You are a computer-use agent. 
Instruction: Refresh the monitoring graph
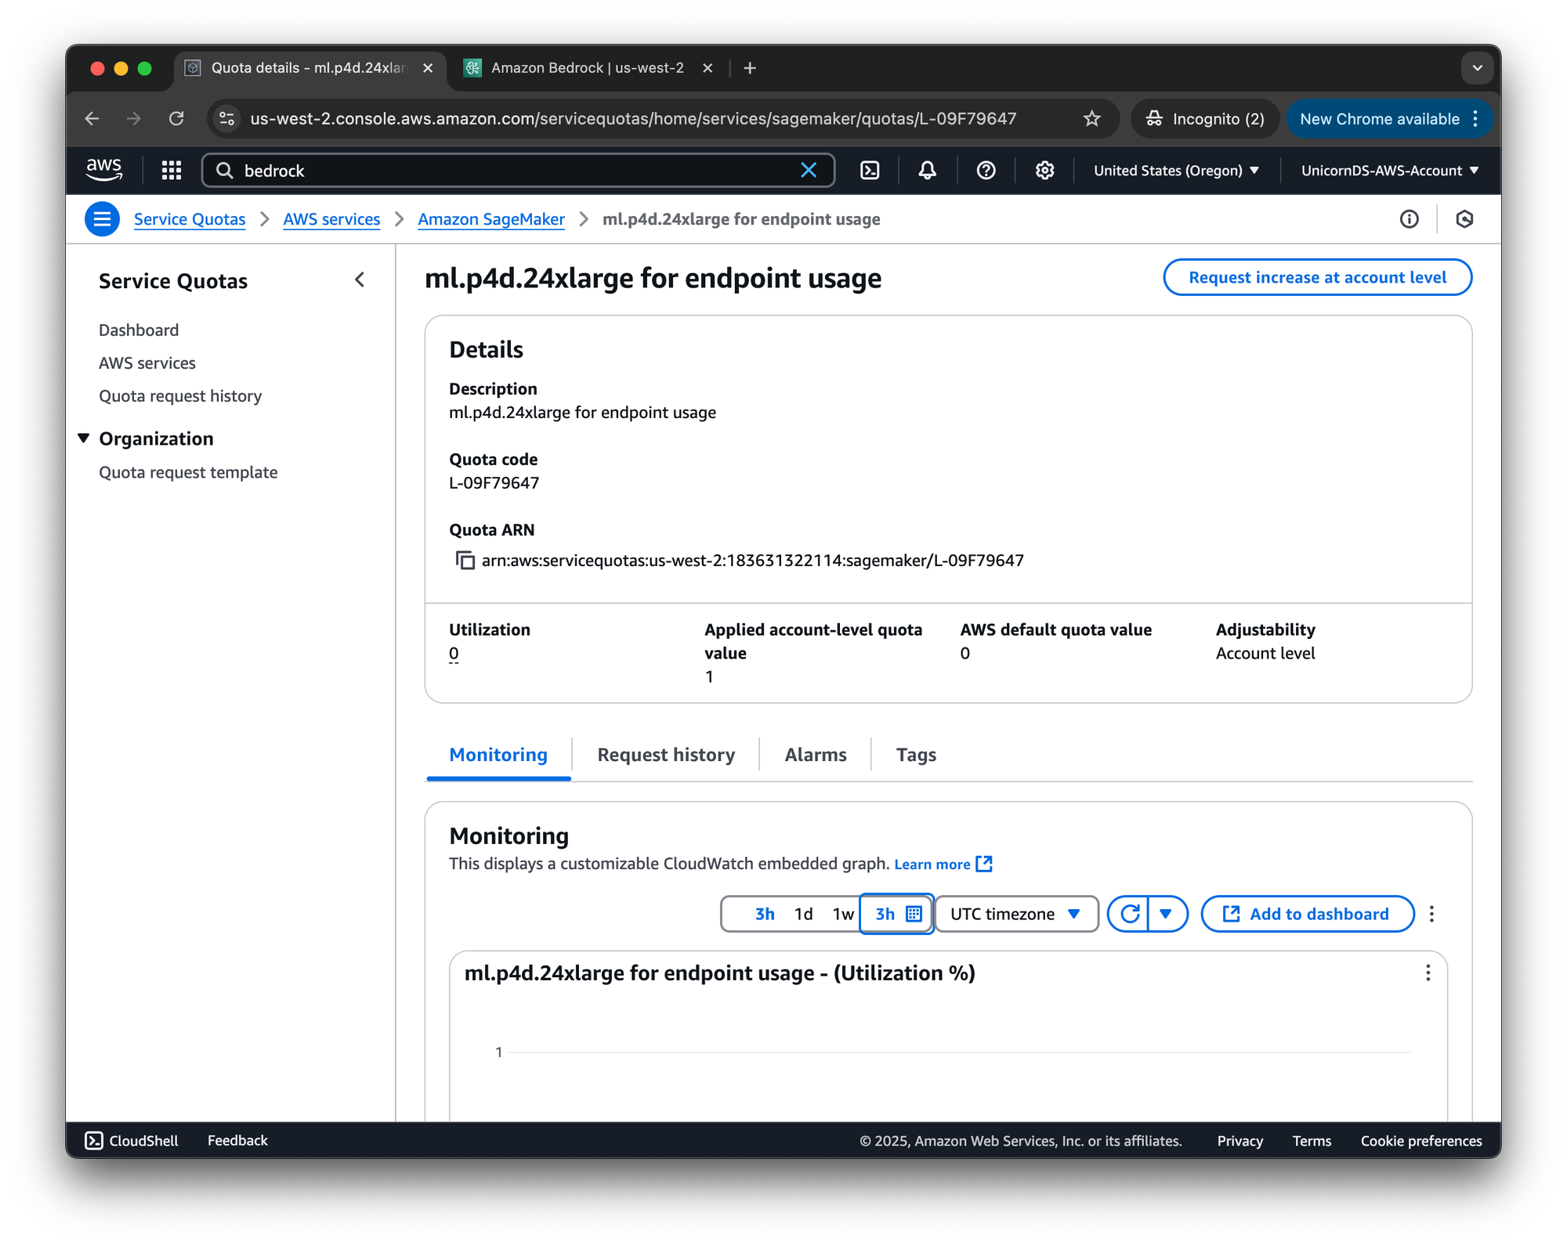1129,914
